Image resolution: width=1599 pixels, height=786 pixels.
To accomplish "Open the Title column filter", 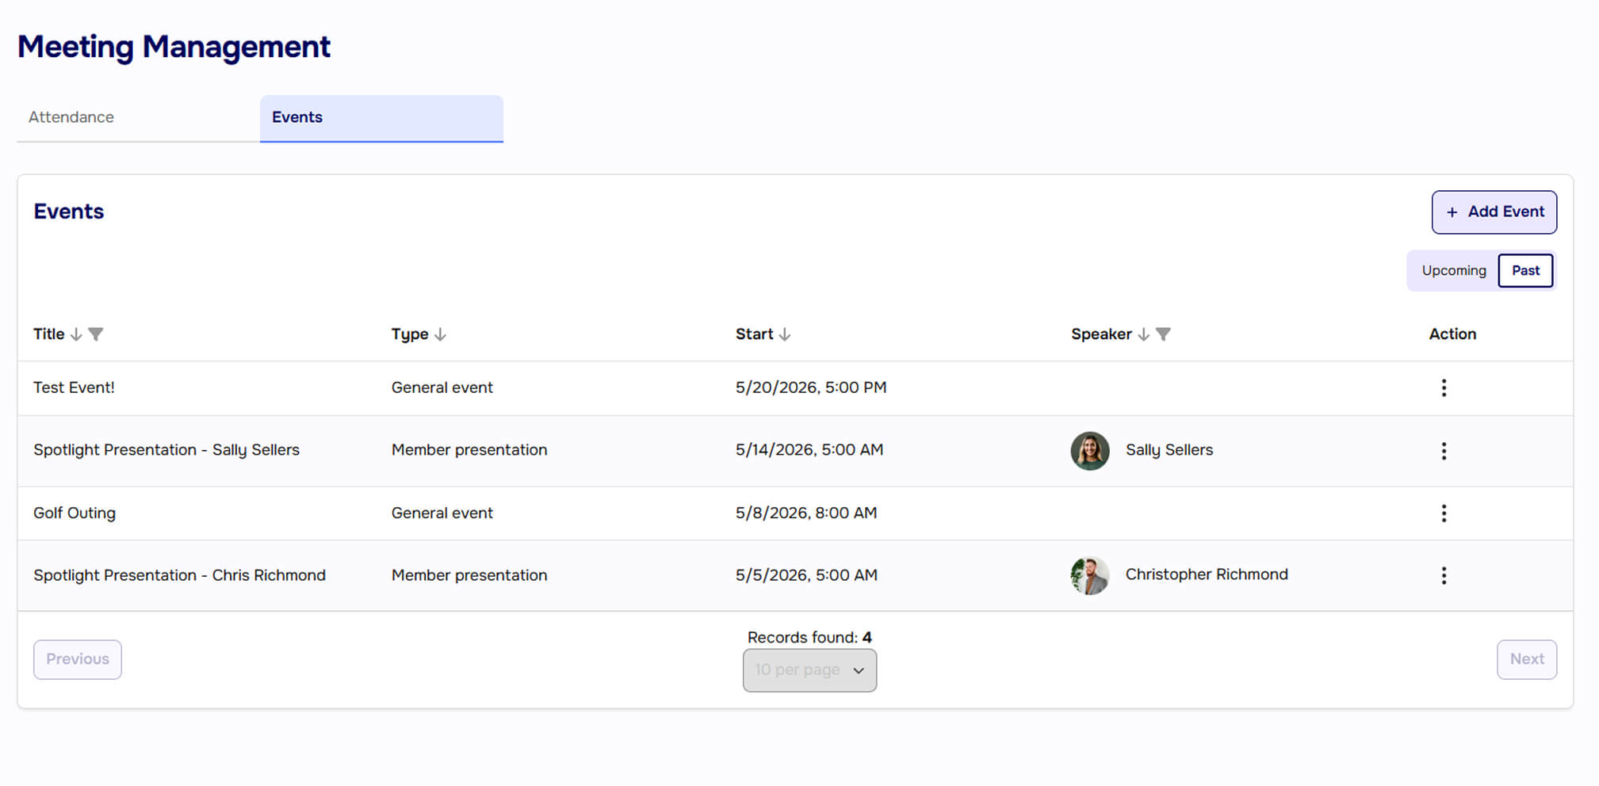I will (x=95, y=334).
